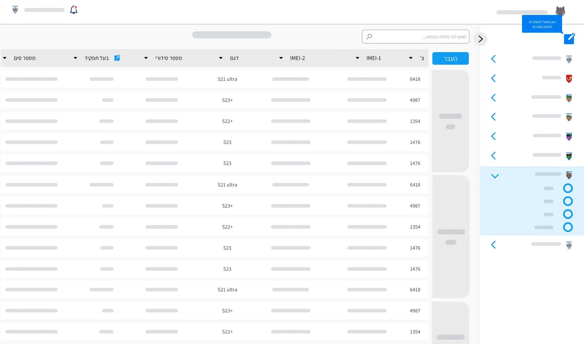The image size is (584, 344).
Task: Open the מספר סידורי column dropdown
Action: point(146,58)
